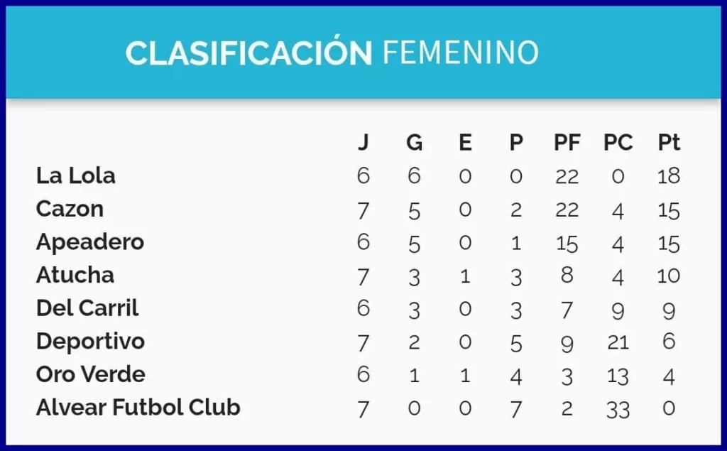Click Deportivo's 21 PC value
This screenshot has width=727, height=451.
coord(618,342)
